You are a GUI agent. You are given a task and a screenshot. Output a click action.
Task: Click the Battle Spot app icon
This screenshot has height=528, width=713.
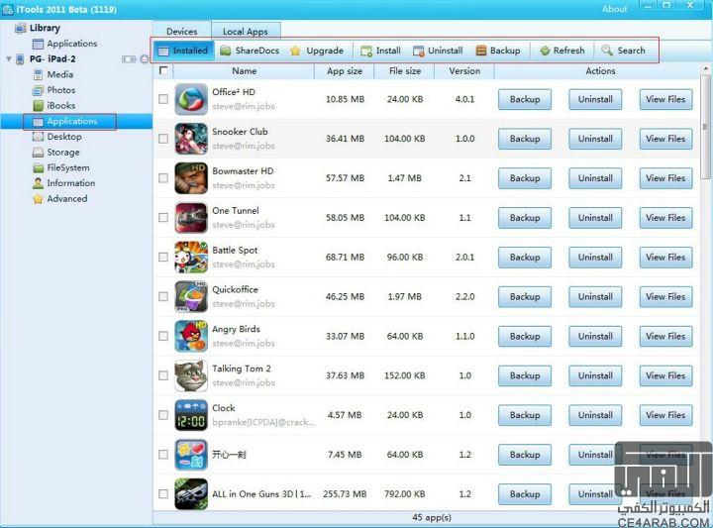191,258
